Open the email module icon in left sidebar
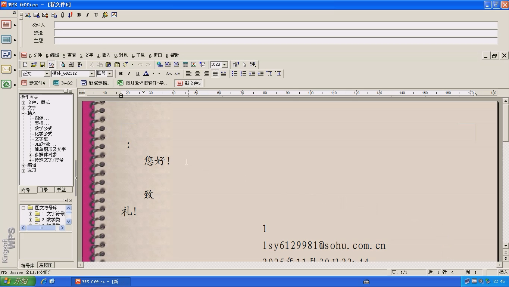 click(6, 70)
